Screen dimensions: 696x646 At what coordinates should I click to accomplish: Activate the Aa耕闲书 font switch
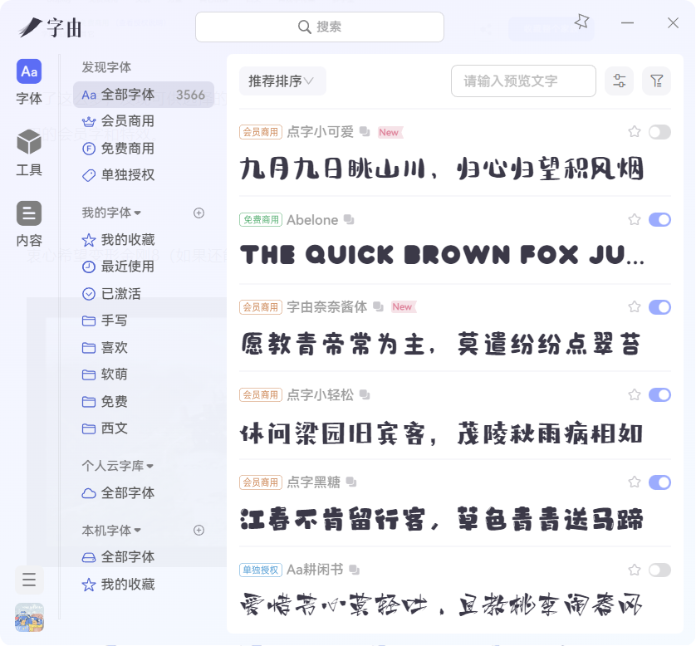(659, 570)
